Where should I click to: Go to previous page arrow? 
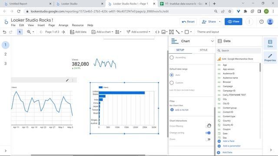pyautogui.click(x=41, y=32)
